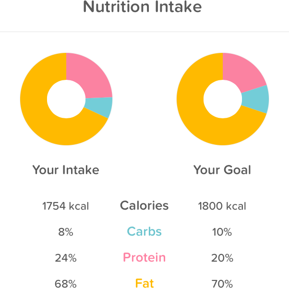
Task: Click the Fat legend label
Action: click(144, 283)
